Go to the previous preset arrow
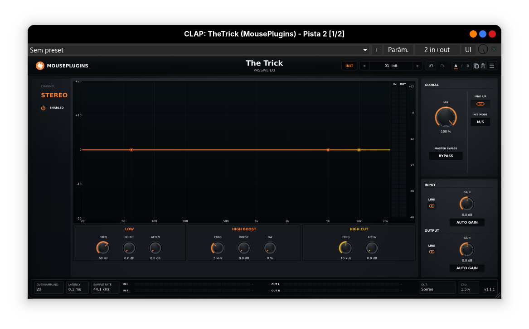The image size is (529, 329). 364,66
